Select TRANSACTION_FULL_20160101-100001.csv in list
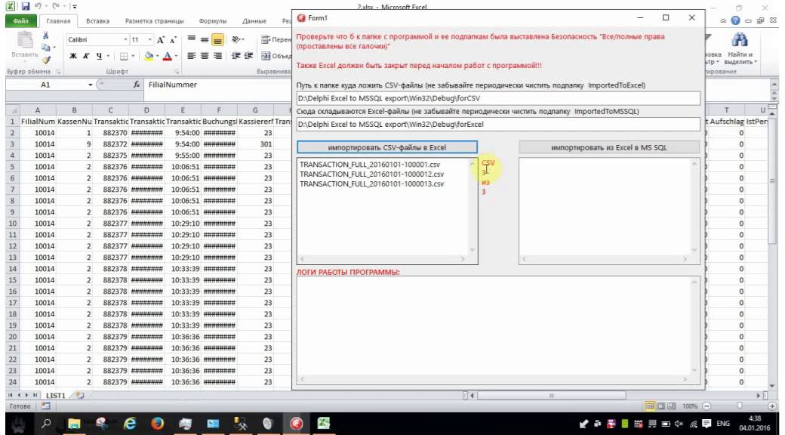 click(369, 165)
